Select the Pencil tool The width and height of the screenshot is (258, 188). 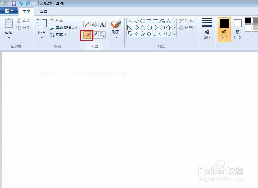pos(87,25)
